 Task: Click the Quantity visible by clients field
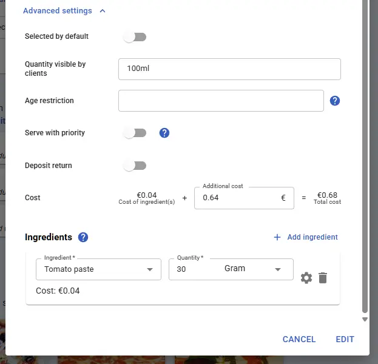[229, 69]
